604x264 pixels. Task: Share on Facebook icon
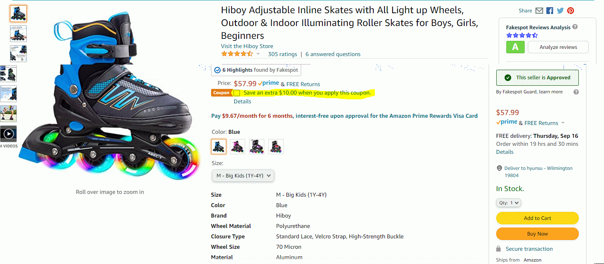pyautogui.click(x=550, y=11)
